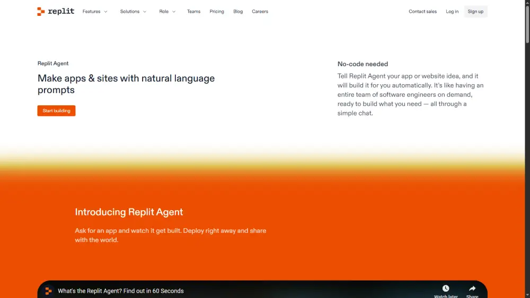Click the video Share arrow icon
The image size is (530, 298).
(472, 288)
